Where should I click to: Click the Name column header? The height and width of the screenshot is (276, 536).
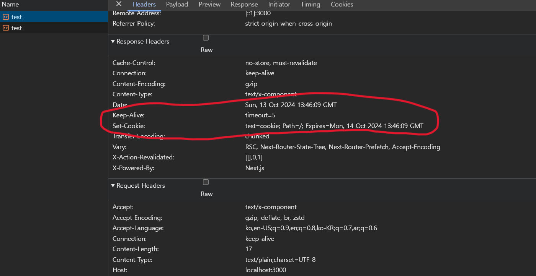click(10, 4)
